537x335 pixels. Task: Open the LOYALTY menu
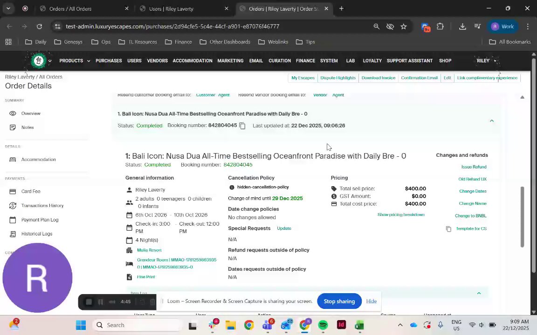point(372,61)
